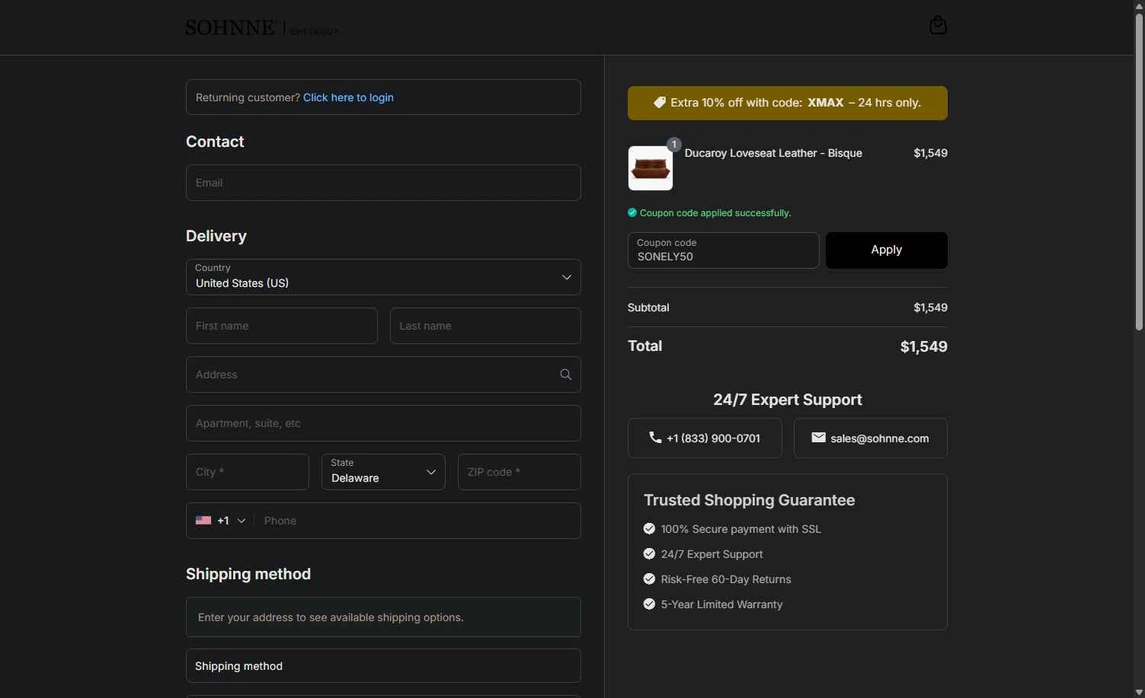Click the 'Contact' section heading
The width and height of the screenshot is (1145, 698).
point(215,142)
